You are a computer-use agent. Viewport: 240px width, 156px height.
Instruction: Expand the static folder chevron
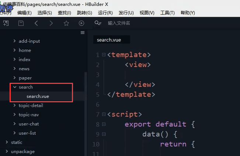pos(7,142)
